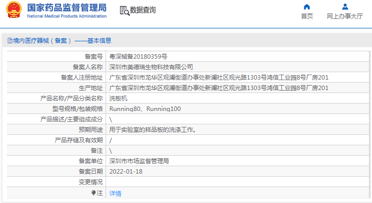Click the lightbulb icon beside 注
Image resolution: width=372 pixels, height=203 pixels.
93,193
